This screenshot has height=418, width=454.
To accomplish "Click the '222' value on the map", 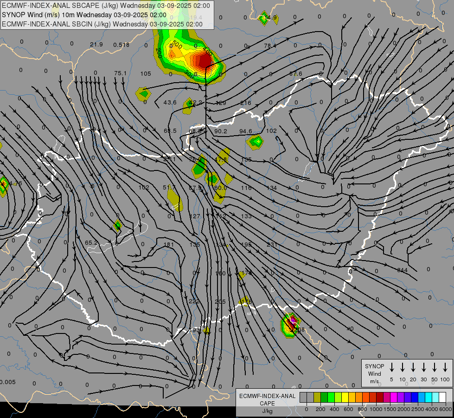I will point(194,301).
